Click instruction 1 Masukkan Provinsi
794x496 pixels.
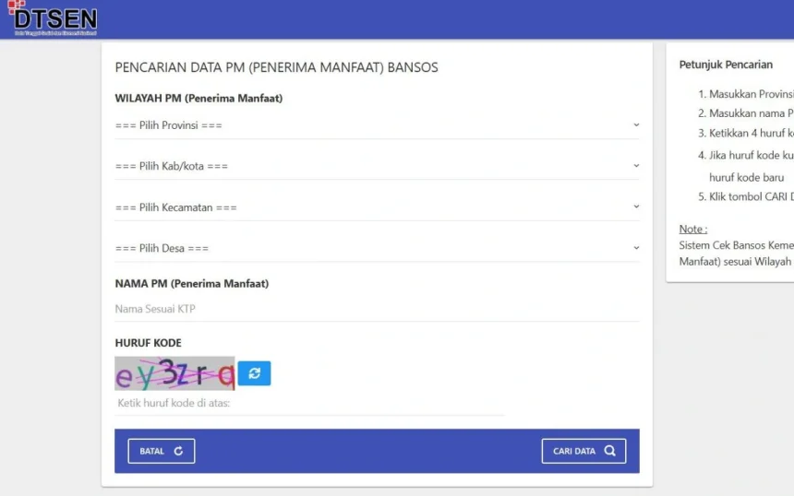tap(745, 94)
